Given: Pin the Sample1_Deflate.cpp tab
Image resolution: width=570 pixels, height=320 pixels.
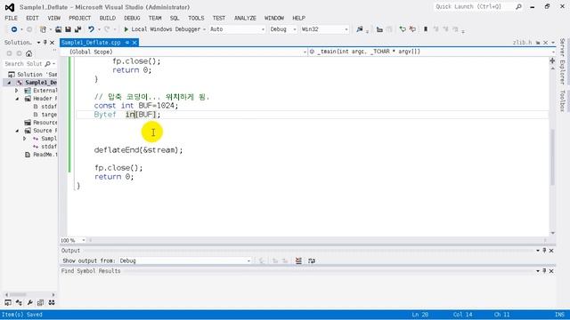Looking at the screenshot, I should click(127, 43).
